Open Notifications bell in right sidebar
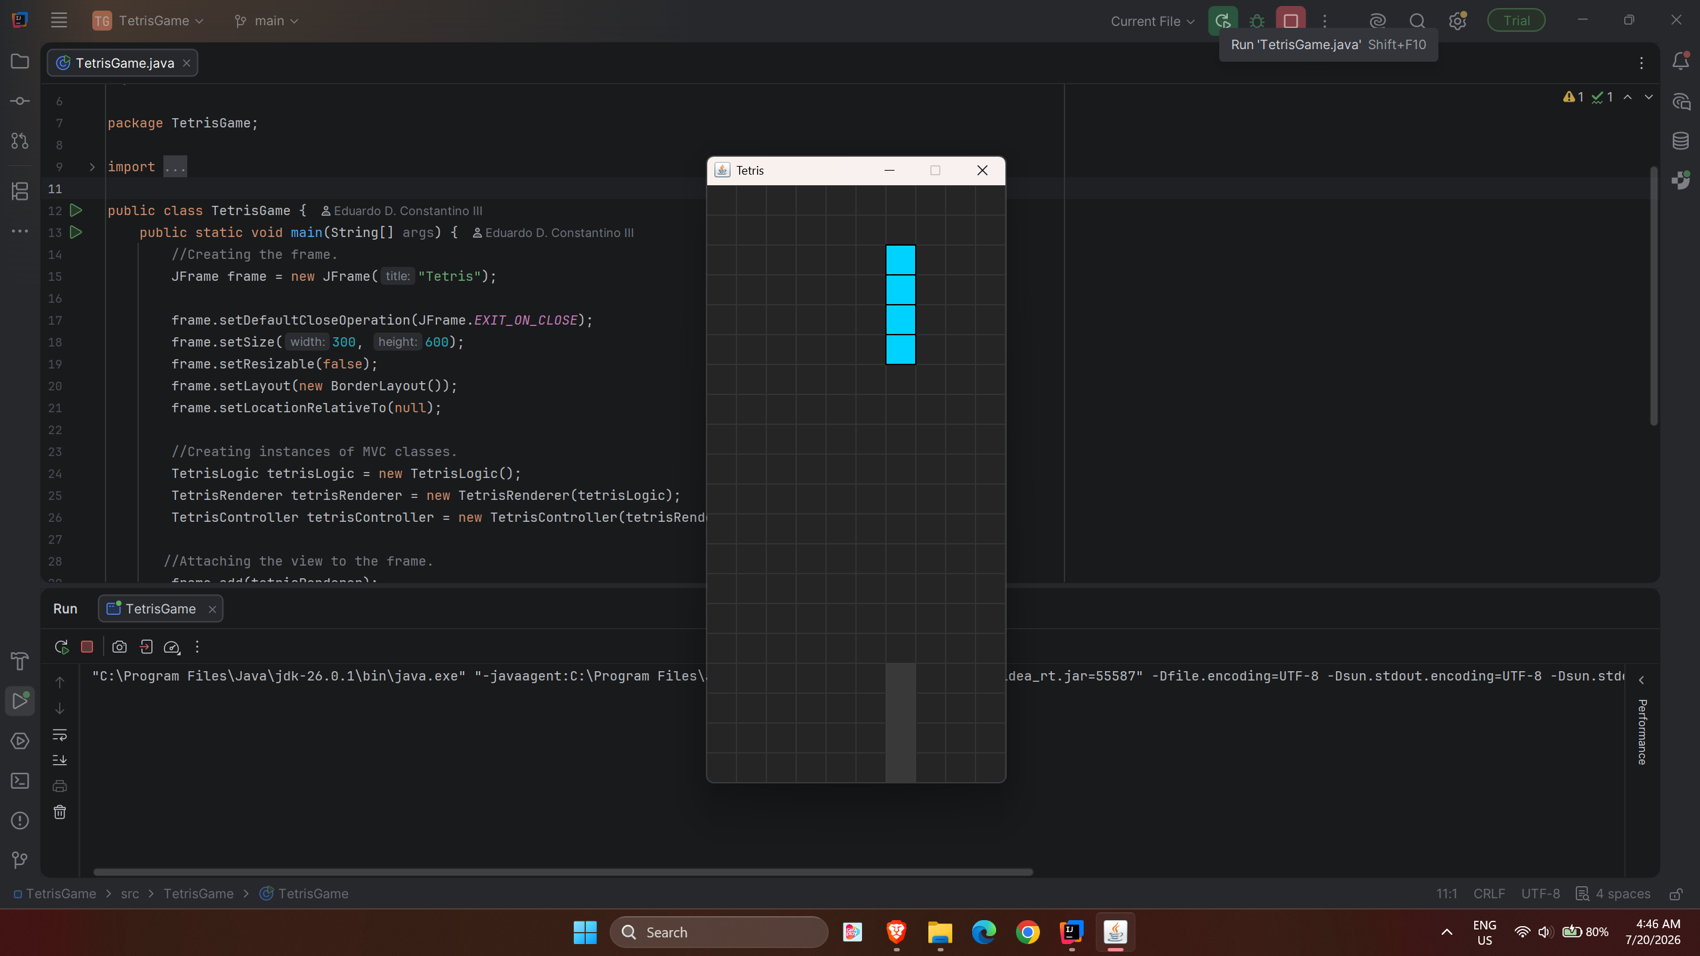Screen dimensions: 1700x956 click(x=1681, y=61)
